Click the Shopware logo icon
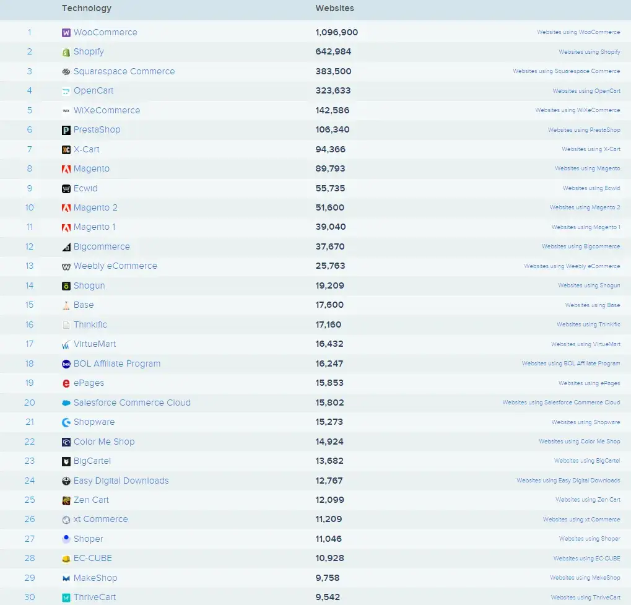 (66, 423)
